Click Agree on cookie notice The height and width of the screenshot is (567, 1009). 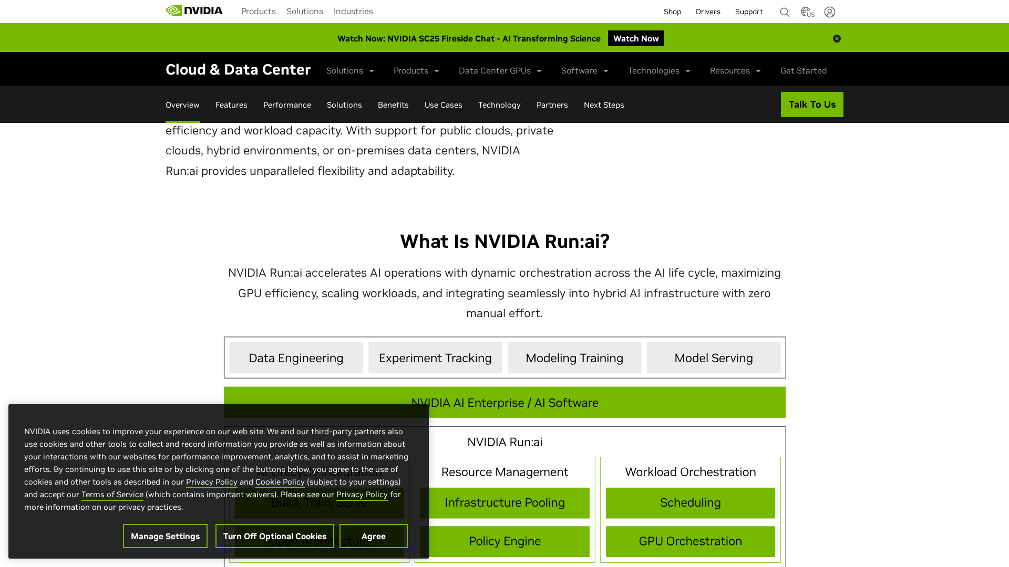[x=373, y=536]
